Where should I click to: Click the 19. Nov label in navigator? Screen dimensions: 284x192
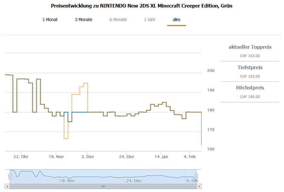click(x=67, y=181)
